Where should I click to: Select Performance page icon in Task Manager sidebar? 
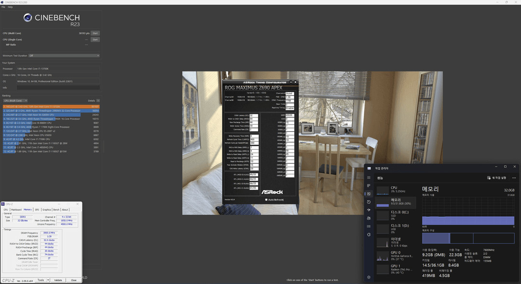[369, 194]
